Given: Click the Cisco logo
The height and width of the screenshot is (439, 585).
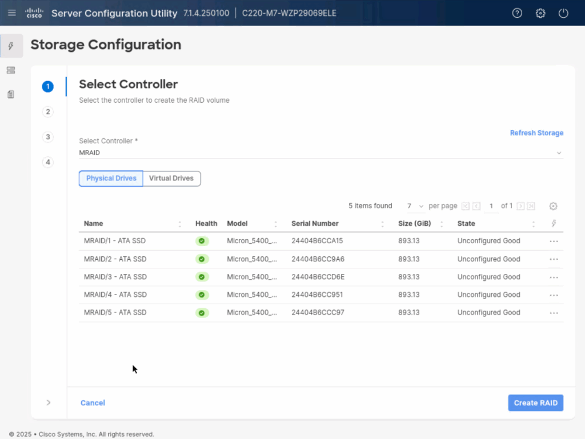Looking at the screenshot, I should pyautogui.click(x=34, y=13).
